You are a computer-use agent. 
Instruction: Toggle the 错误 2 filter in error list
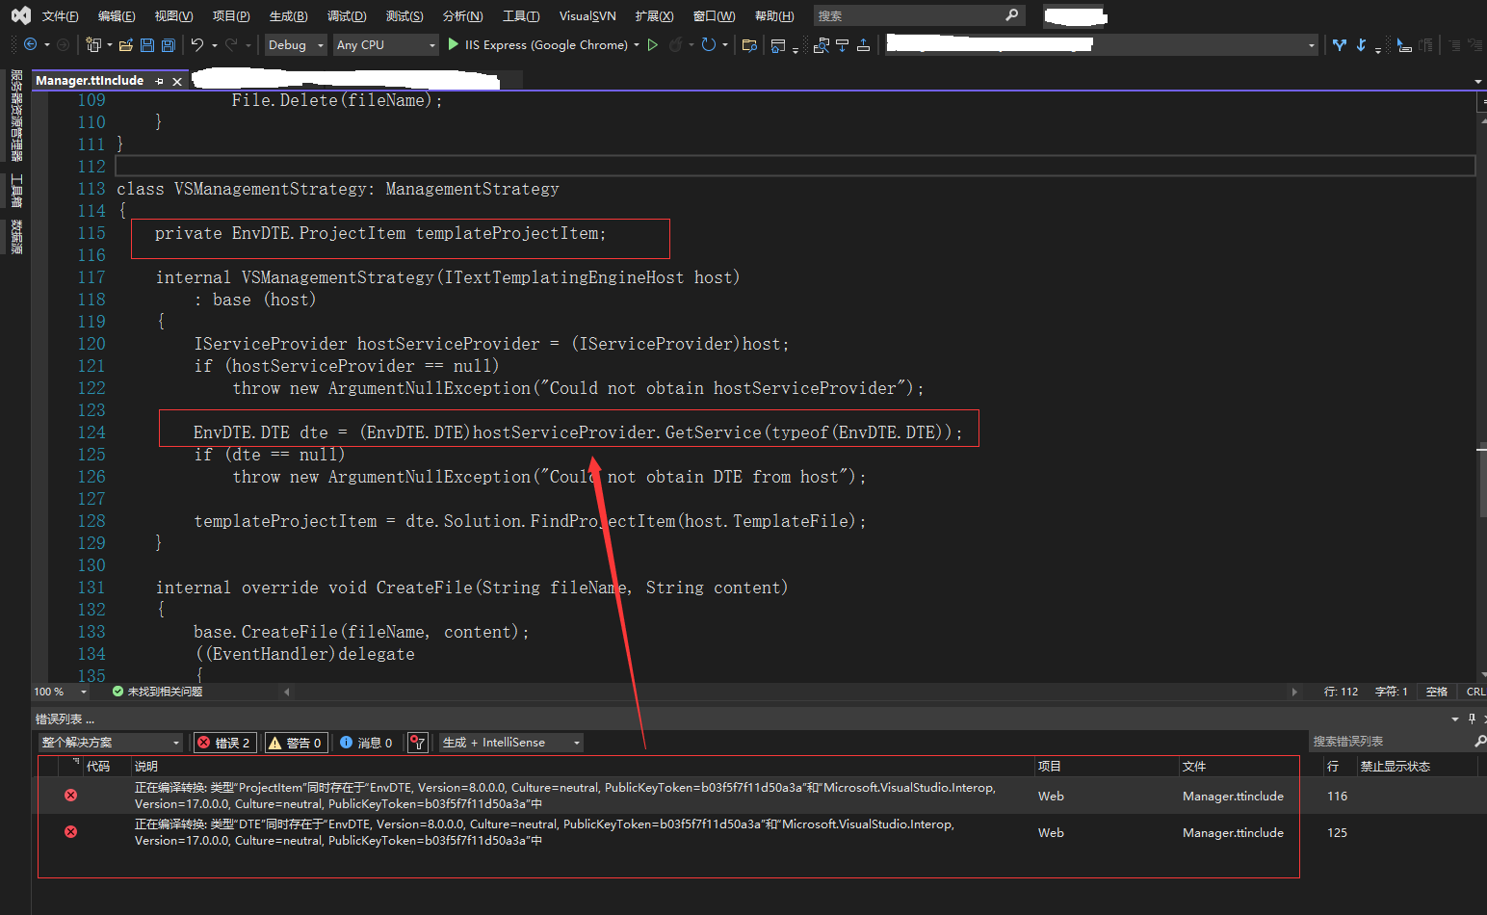click(x=224, y=742)
